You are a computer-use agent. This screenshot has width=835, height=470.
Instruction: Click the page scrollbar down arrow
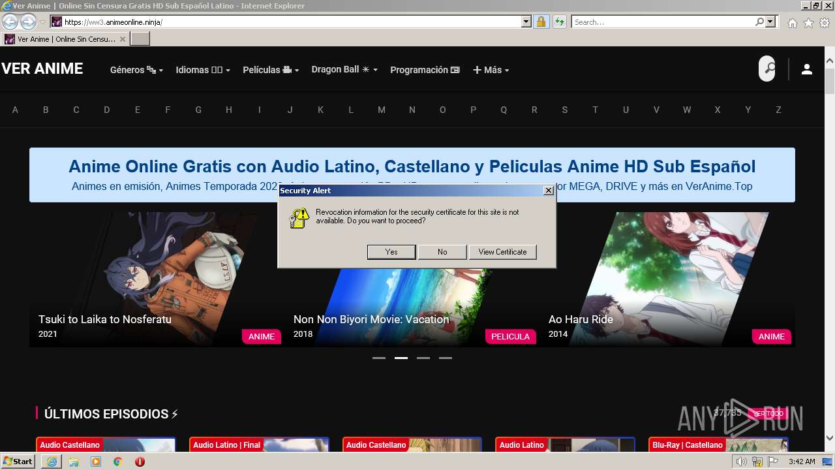click(x=830, y=438)
